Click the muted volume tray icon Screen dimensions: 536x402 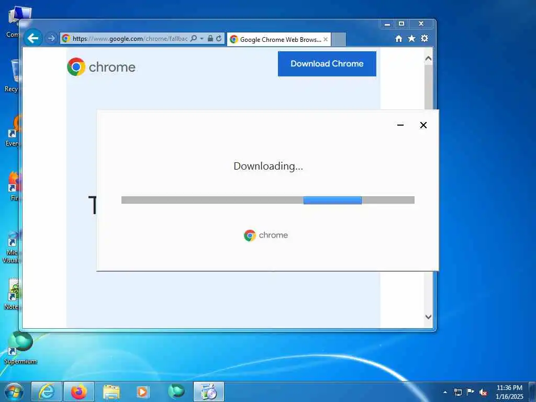pyautogui.click(x=483, y=392)
